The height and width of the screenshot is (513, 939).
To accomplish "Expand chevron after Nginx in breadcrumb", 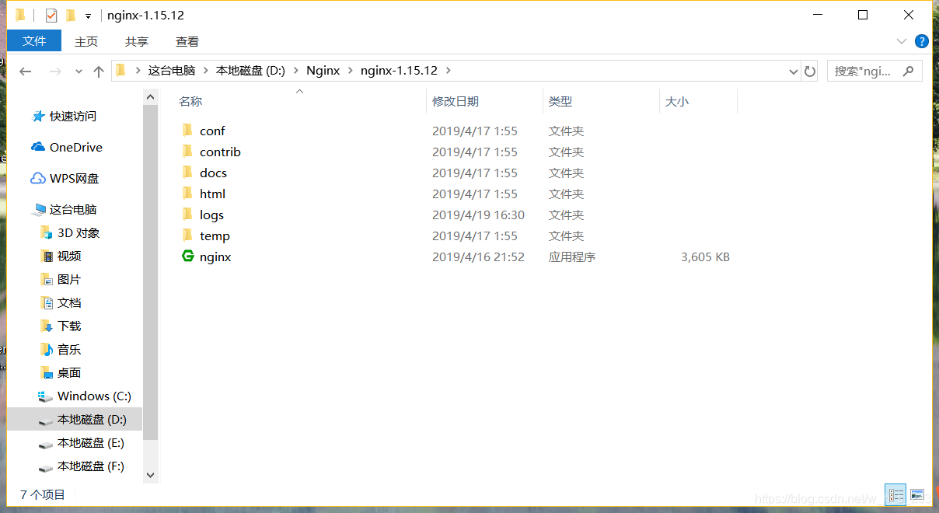I will point(351,71).
